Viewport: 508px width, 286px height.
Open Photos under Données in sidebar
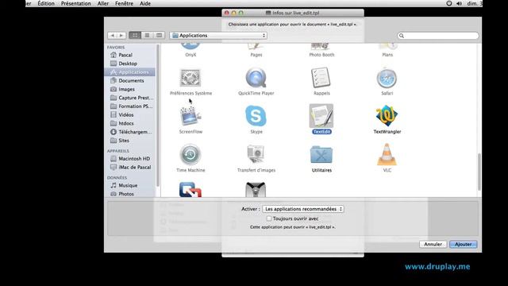point(125,194)
